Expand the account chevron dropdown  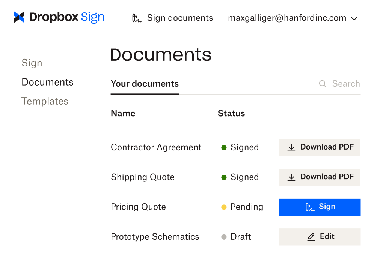click(354, 18)
